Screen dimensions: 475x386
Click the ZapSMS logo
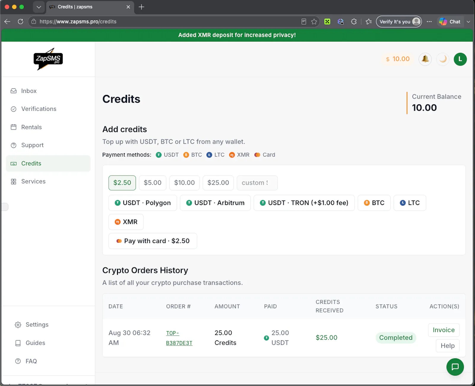[x=48, y=59]
